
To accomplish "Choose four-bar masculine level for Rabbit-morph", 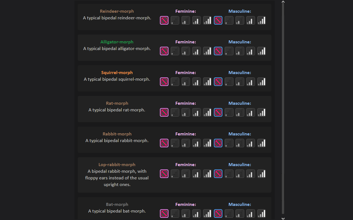I will point(261,143).
